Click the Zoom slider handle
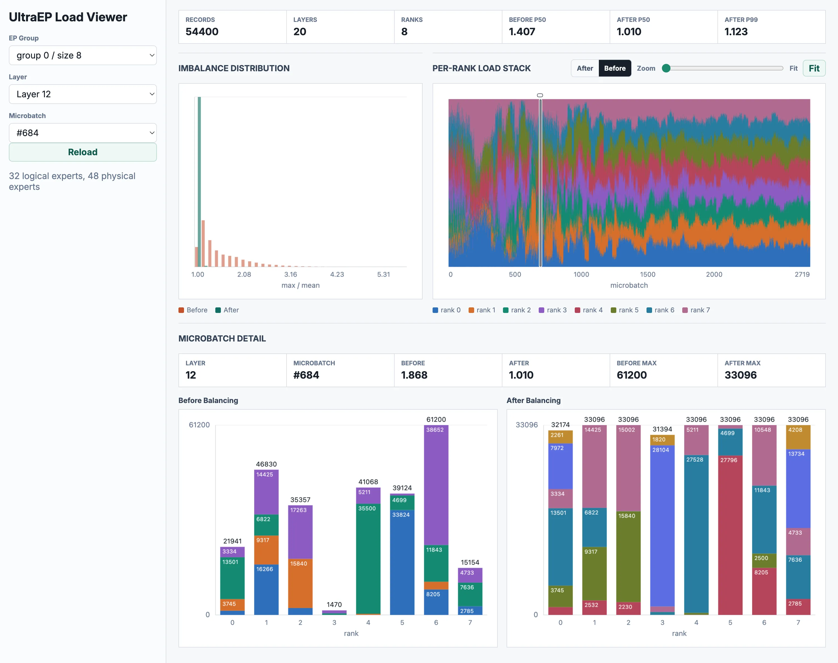 [x=666, y=68]
